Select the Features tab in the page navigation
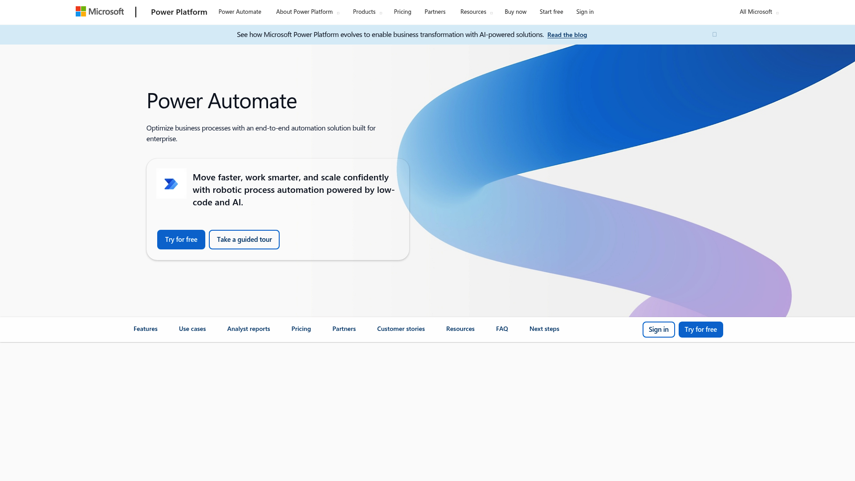 pos(145,329)
